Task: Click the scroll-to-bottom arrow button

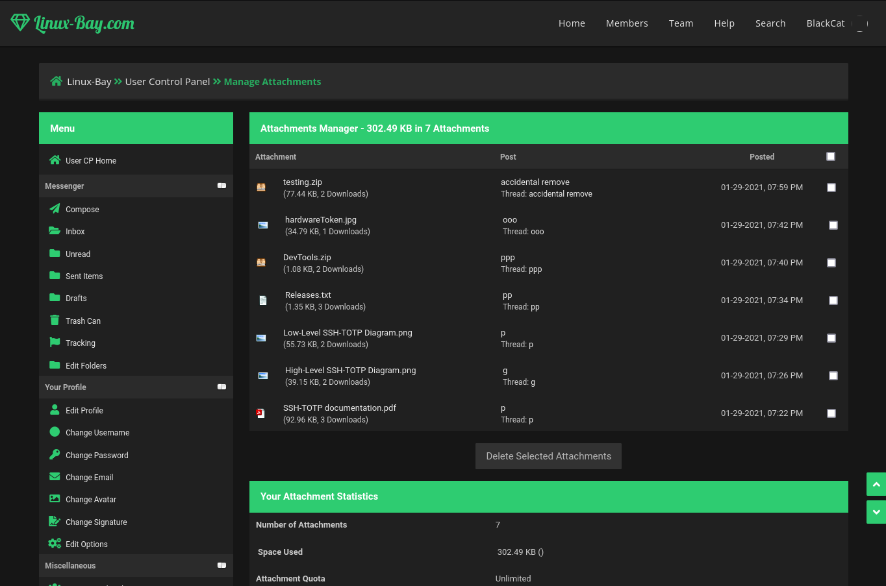Action: click(x=876, y=512)
